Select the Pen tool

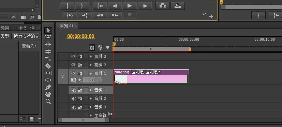click(48, 87)
